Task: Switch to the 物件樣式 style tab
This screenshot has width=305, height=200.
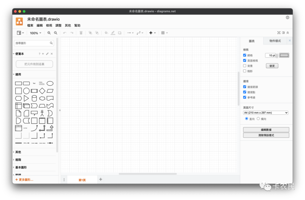Action: coord(275,41)
